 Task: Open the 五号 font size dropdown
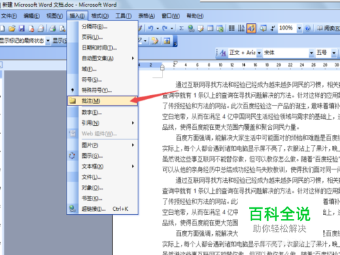tap(334, 53)
